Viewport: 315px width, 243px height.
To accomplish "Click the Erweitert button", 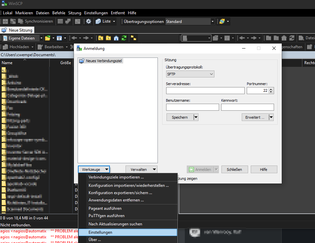I will click(x=255, y=117).
